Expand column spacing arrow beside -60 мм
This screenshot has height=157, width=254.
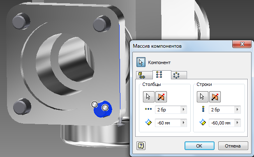[184, 123]
